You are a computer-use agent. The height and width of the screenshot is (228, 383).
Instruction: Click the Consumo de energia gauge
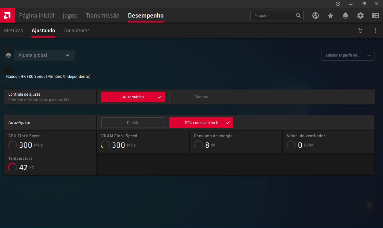click(198, 145)
